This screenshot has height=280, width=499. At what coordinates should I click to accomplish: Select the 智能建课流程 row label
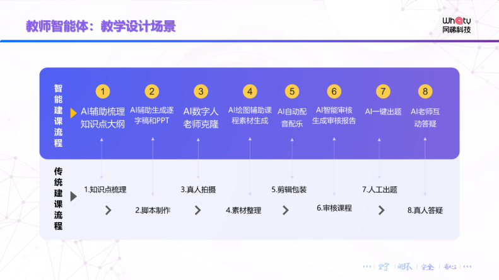point(58,116)
